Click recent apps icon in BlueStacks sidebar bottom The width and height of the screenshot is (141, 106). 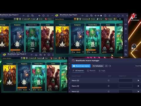coord(126,54)
